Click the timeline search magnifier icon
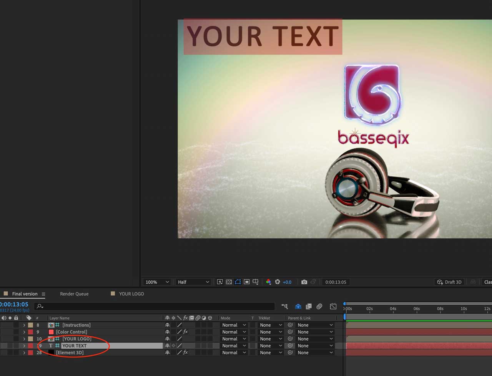The height and width of the screenshot is (376, 492). (40, 306)
